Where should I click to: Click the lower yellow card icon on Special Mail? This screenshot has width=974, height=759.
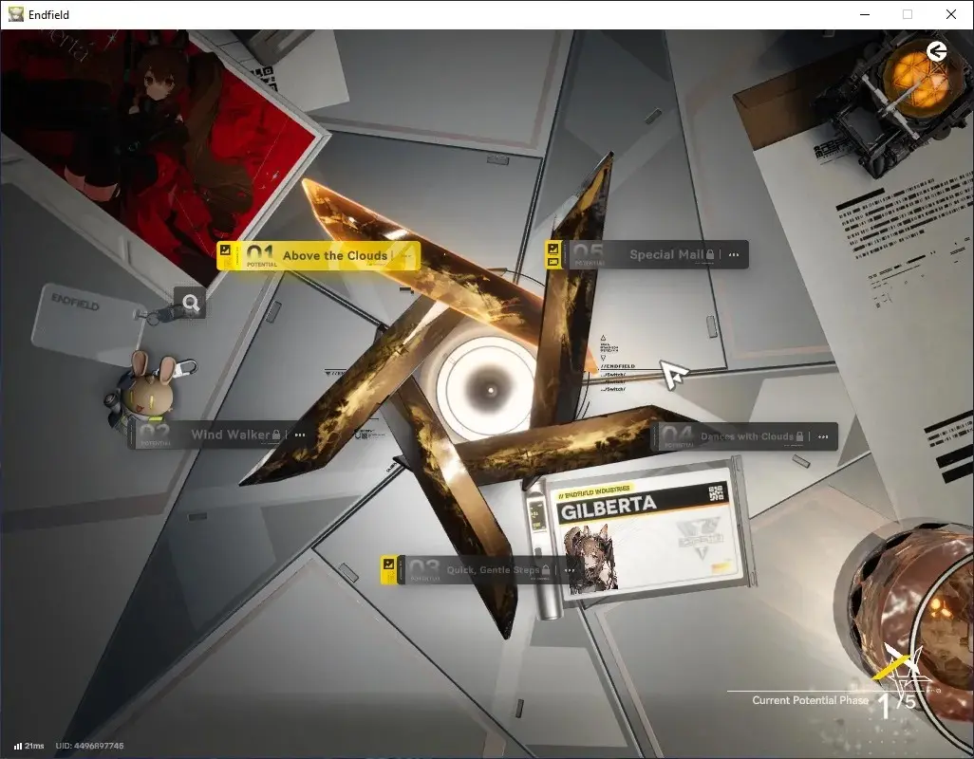pos(553,262)
